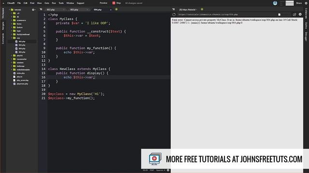Viewport: 309px width, 173px height.
Task: Open the Tools menu
Action: coord(61,3)
